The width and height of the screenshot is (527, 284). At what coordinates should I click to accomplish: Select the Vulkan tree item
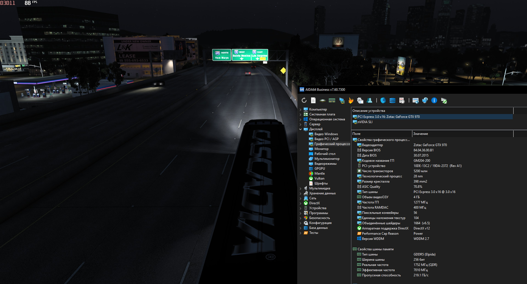(319, 178)
